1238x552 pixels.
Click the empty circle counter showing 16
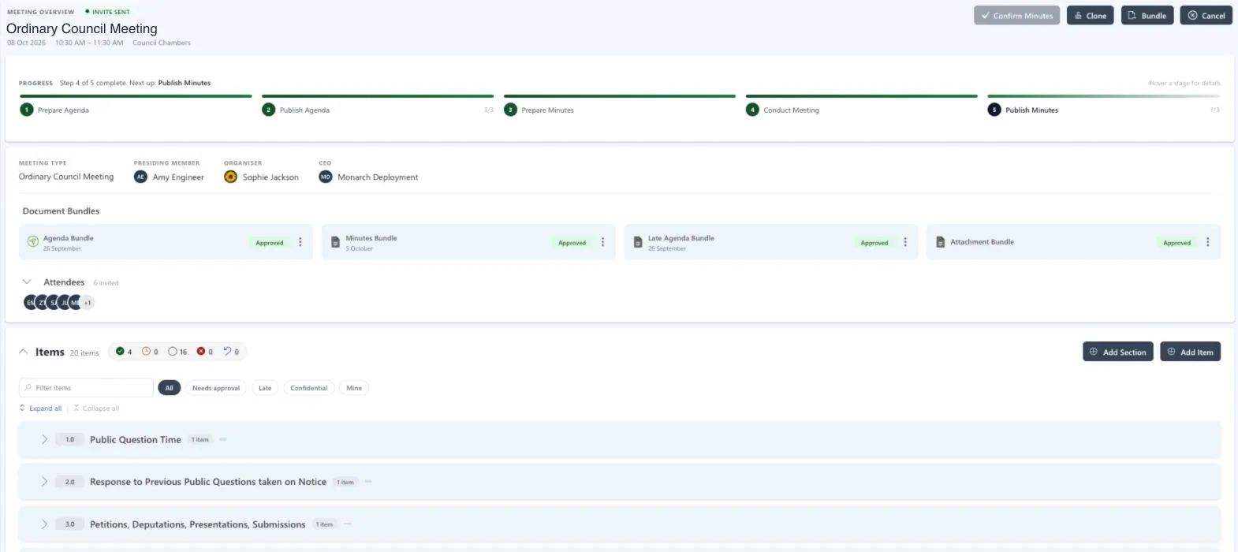[x=177, y=352]
